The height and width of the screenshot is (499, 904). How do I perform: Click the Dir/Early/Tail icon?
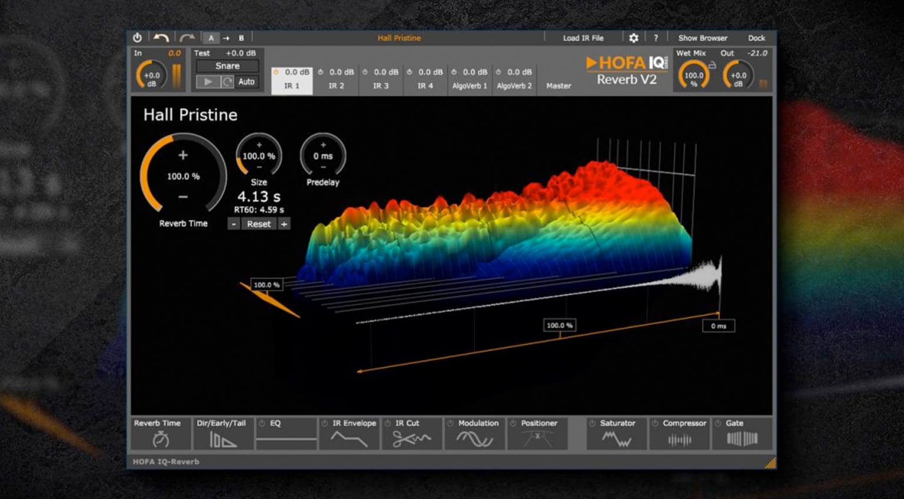pos(223,438)
